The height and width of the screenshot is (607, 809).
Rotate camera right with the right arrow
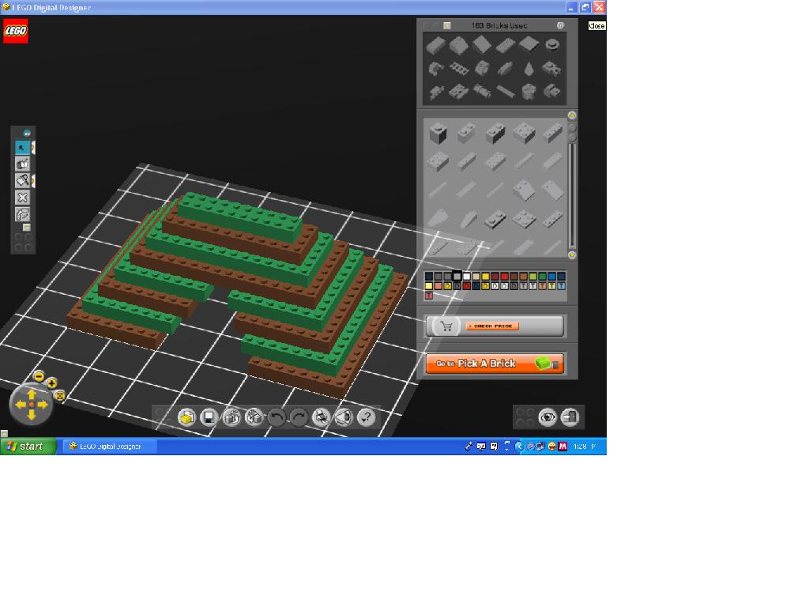(x=43, y=405)
